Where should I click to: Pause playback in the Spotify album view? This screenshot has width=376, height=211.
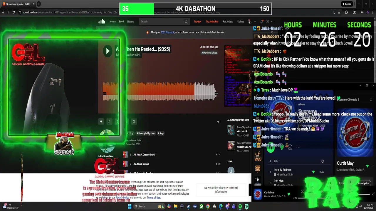coord(271,147)
